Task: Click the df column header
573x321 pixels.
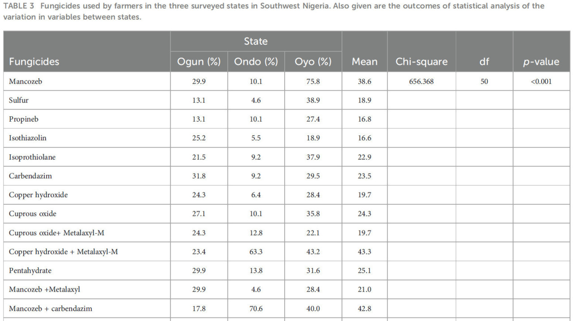Action: coord(484,62)
